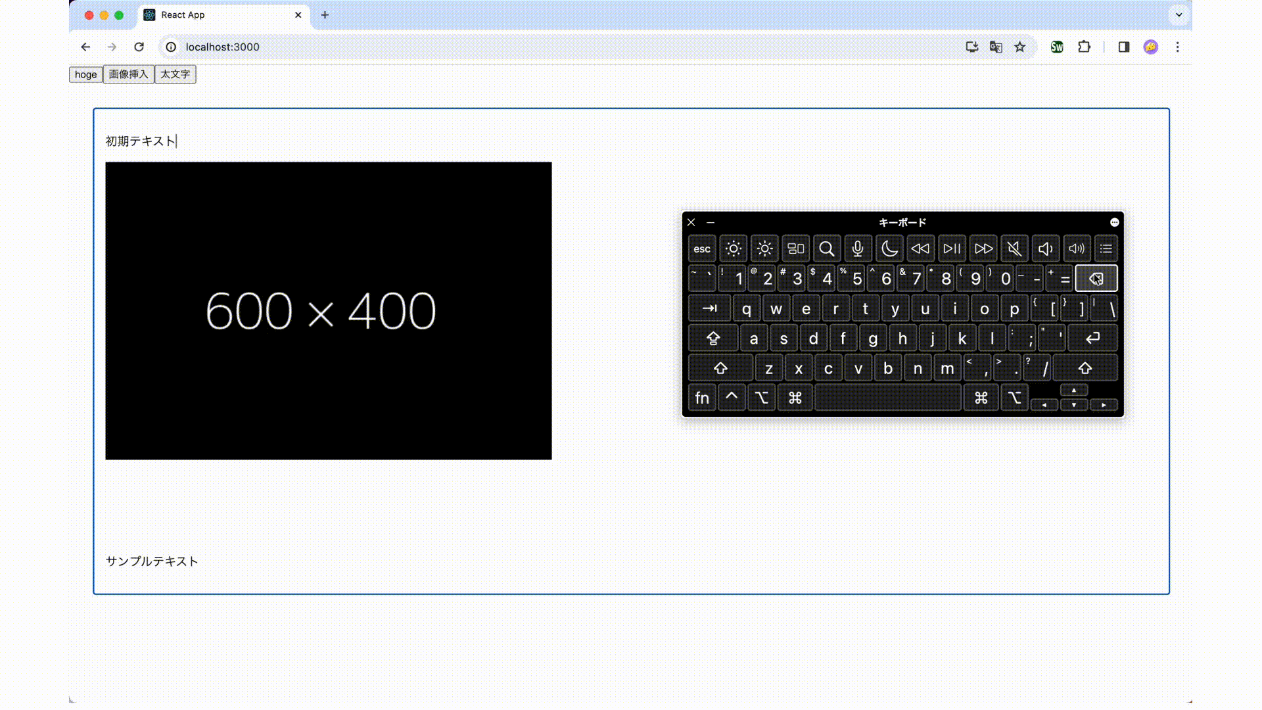The width and height of the screenshot is (1262, 710).
Task: Click dictation microphone key
Action: coord(858,248)
